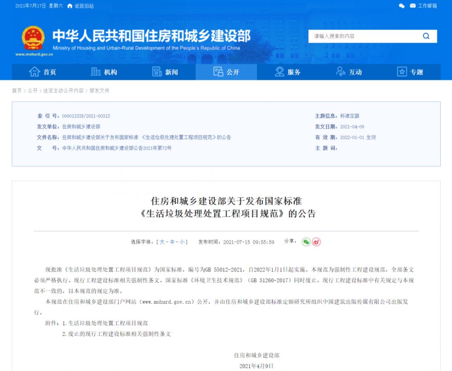Set font size to 中 (medium)
Screen dimensions: 452x371
click(x=172, y=242)
